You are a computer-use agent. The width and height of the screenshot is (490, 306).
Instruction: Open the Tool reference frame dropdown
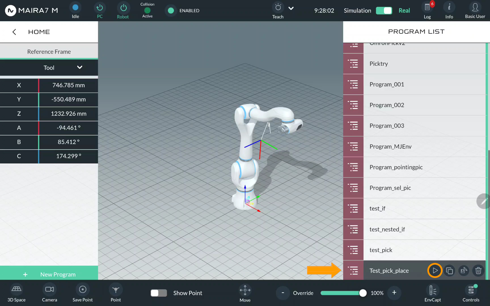[49, 67]
